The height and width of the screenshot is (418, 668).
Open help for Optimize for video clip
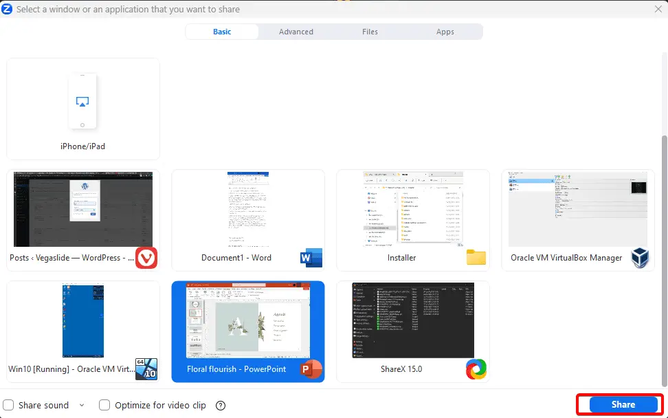point(220,405)
